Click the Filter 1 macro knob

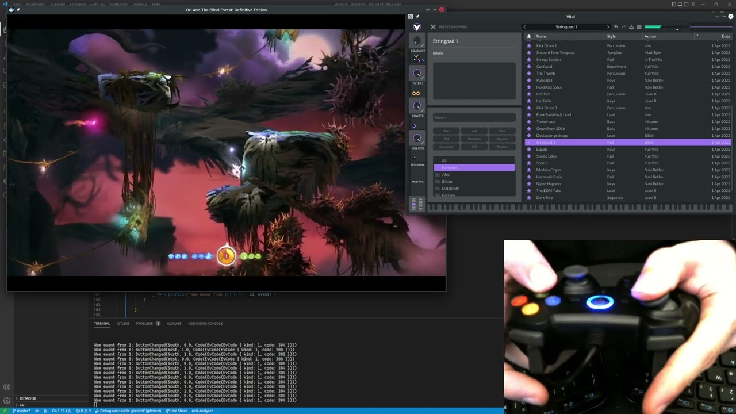point(417,74)
